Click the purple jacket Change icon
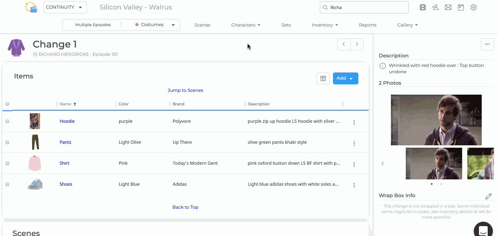The width and height of the screenshot is (498, 236). [16, 48]
